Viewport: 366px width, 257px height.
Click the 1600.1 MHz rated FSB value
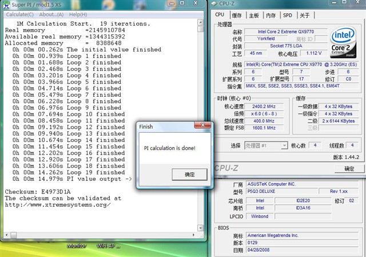264,128
